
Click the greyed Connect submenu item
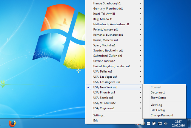pos(164,87)
